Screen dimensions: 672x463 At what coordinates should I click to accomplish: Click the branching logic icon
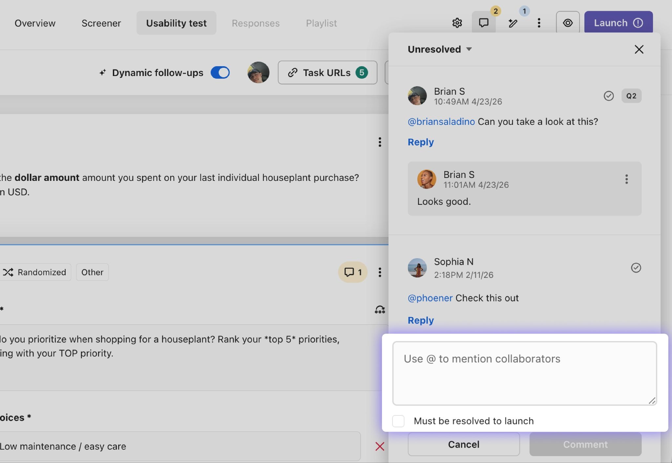380,310
